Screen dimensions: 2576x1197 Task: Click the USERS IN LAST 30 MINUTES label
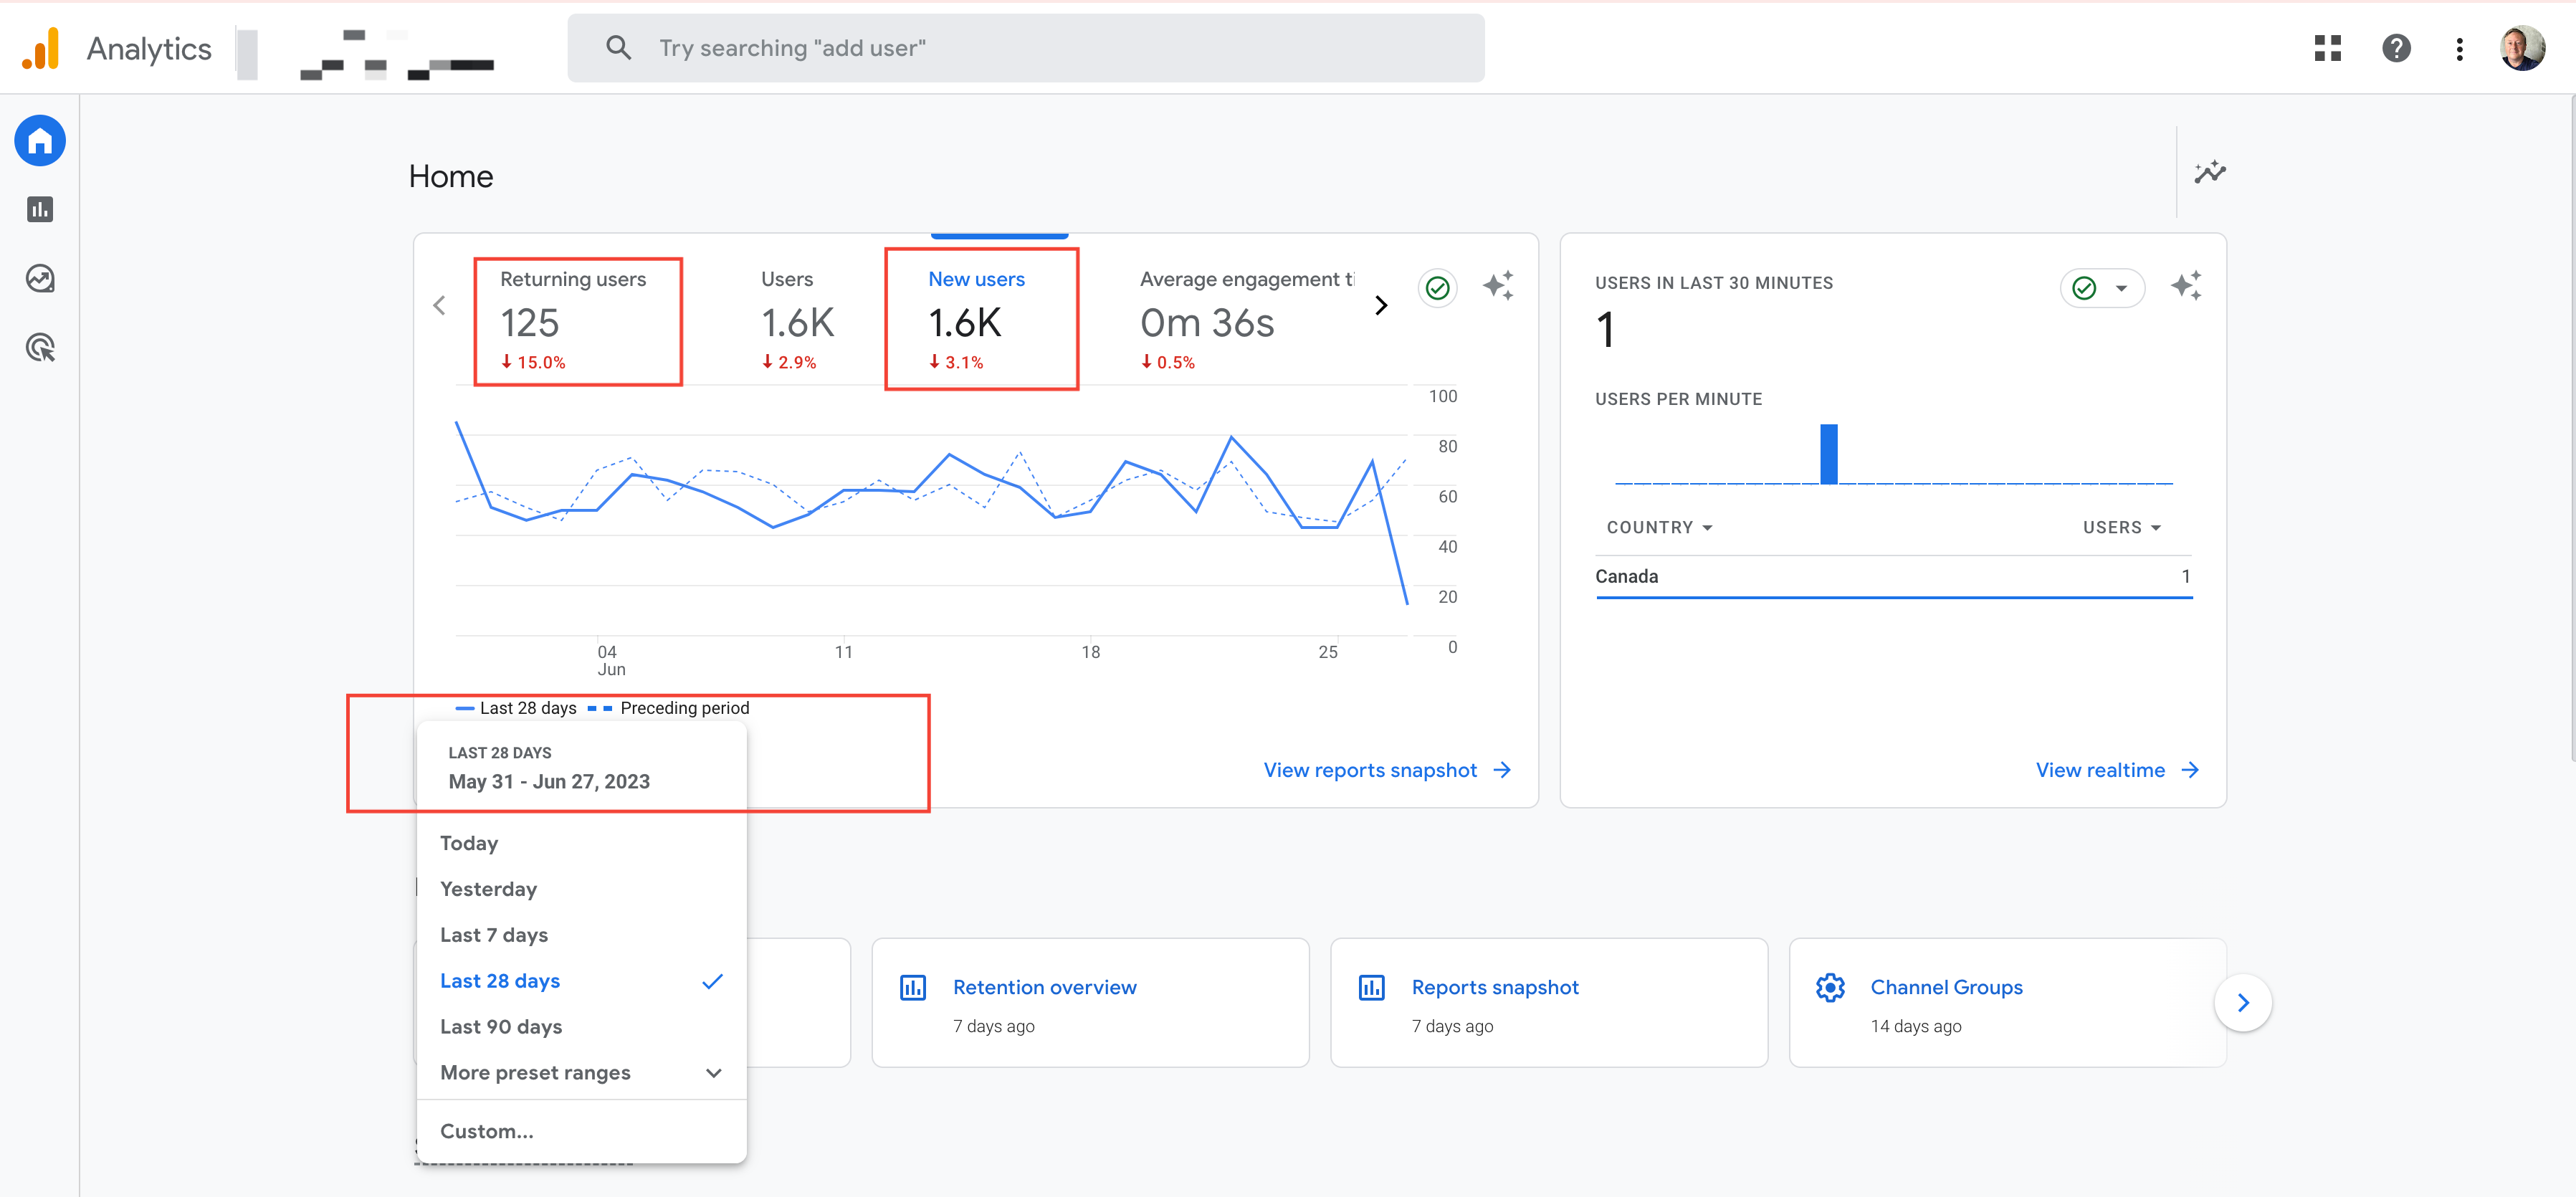pos(1713,283)
